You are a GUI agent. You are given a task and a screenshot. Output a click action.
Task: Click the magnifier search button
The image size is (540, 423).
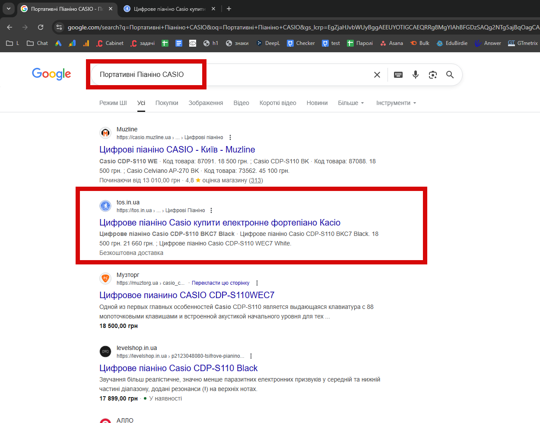450,75
